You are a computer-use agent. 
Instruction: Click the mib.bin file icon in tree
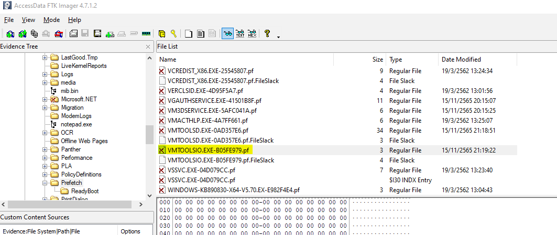54,91
